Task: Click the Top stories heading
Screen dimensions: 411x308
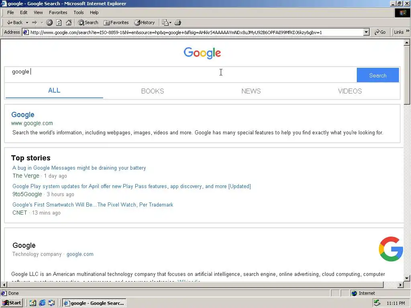Action: 31,158
